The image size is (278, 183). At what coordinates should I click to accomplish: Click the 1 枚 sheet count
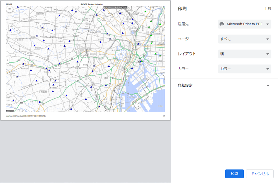(268, 9)
